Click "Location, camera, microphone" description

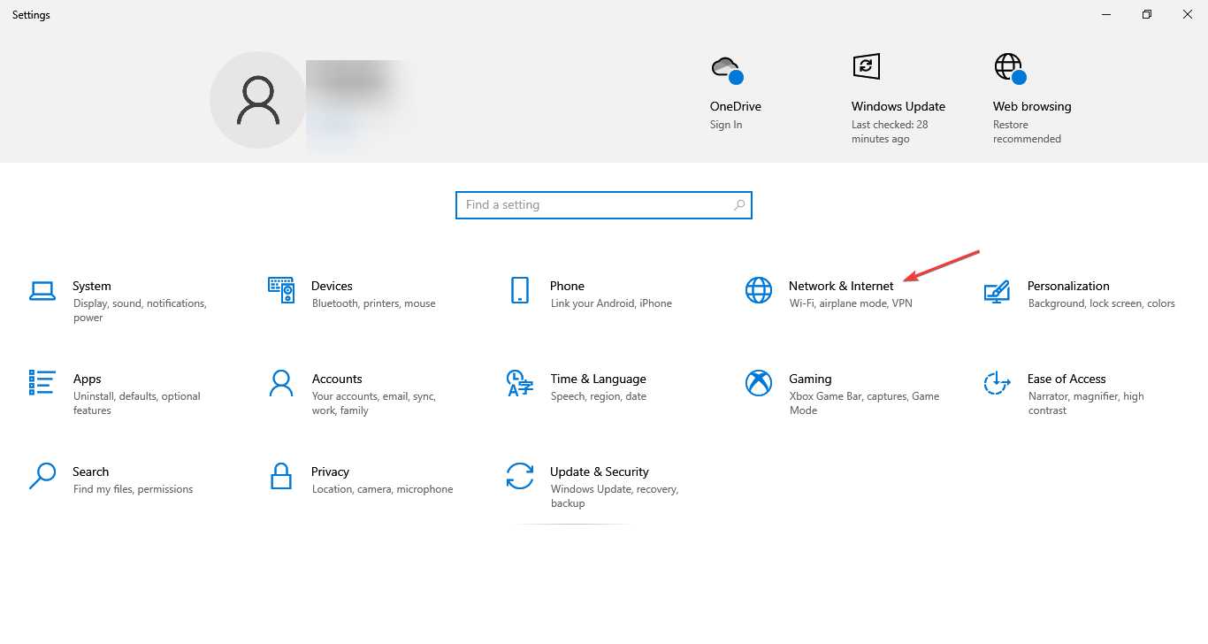click(382, 489)
